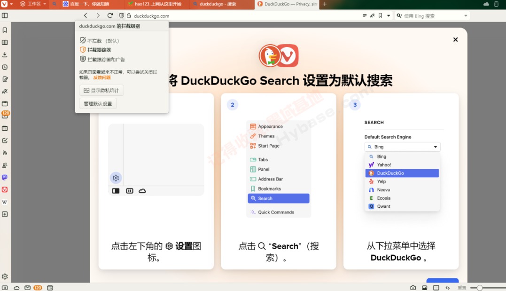Open a new tab with the plus button
The image size is (506, 291).
click(x=325, y=4)
